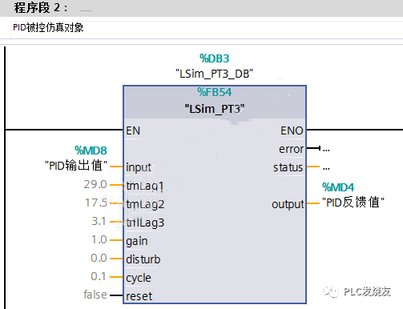Assign operand at error output placeholder

tap(326, 150)
